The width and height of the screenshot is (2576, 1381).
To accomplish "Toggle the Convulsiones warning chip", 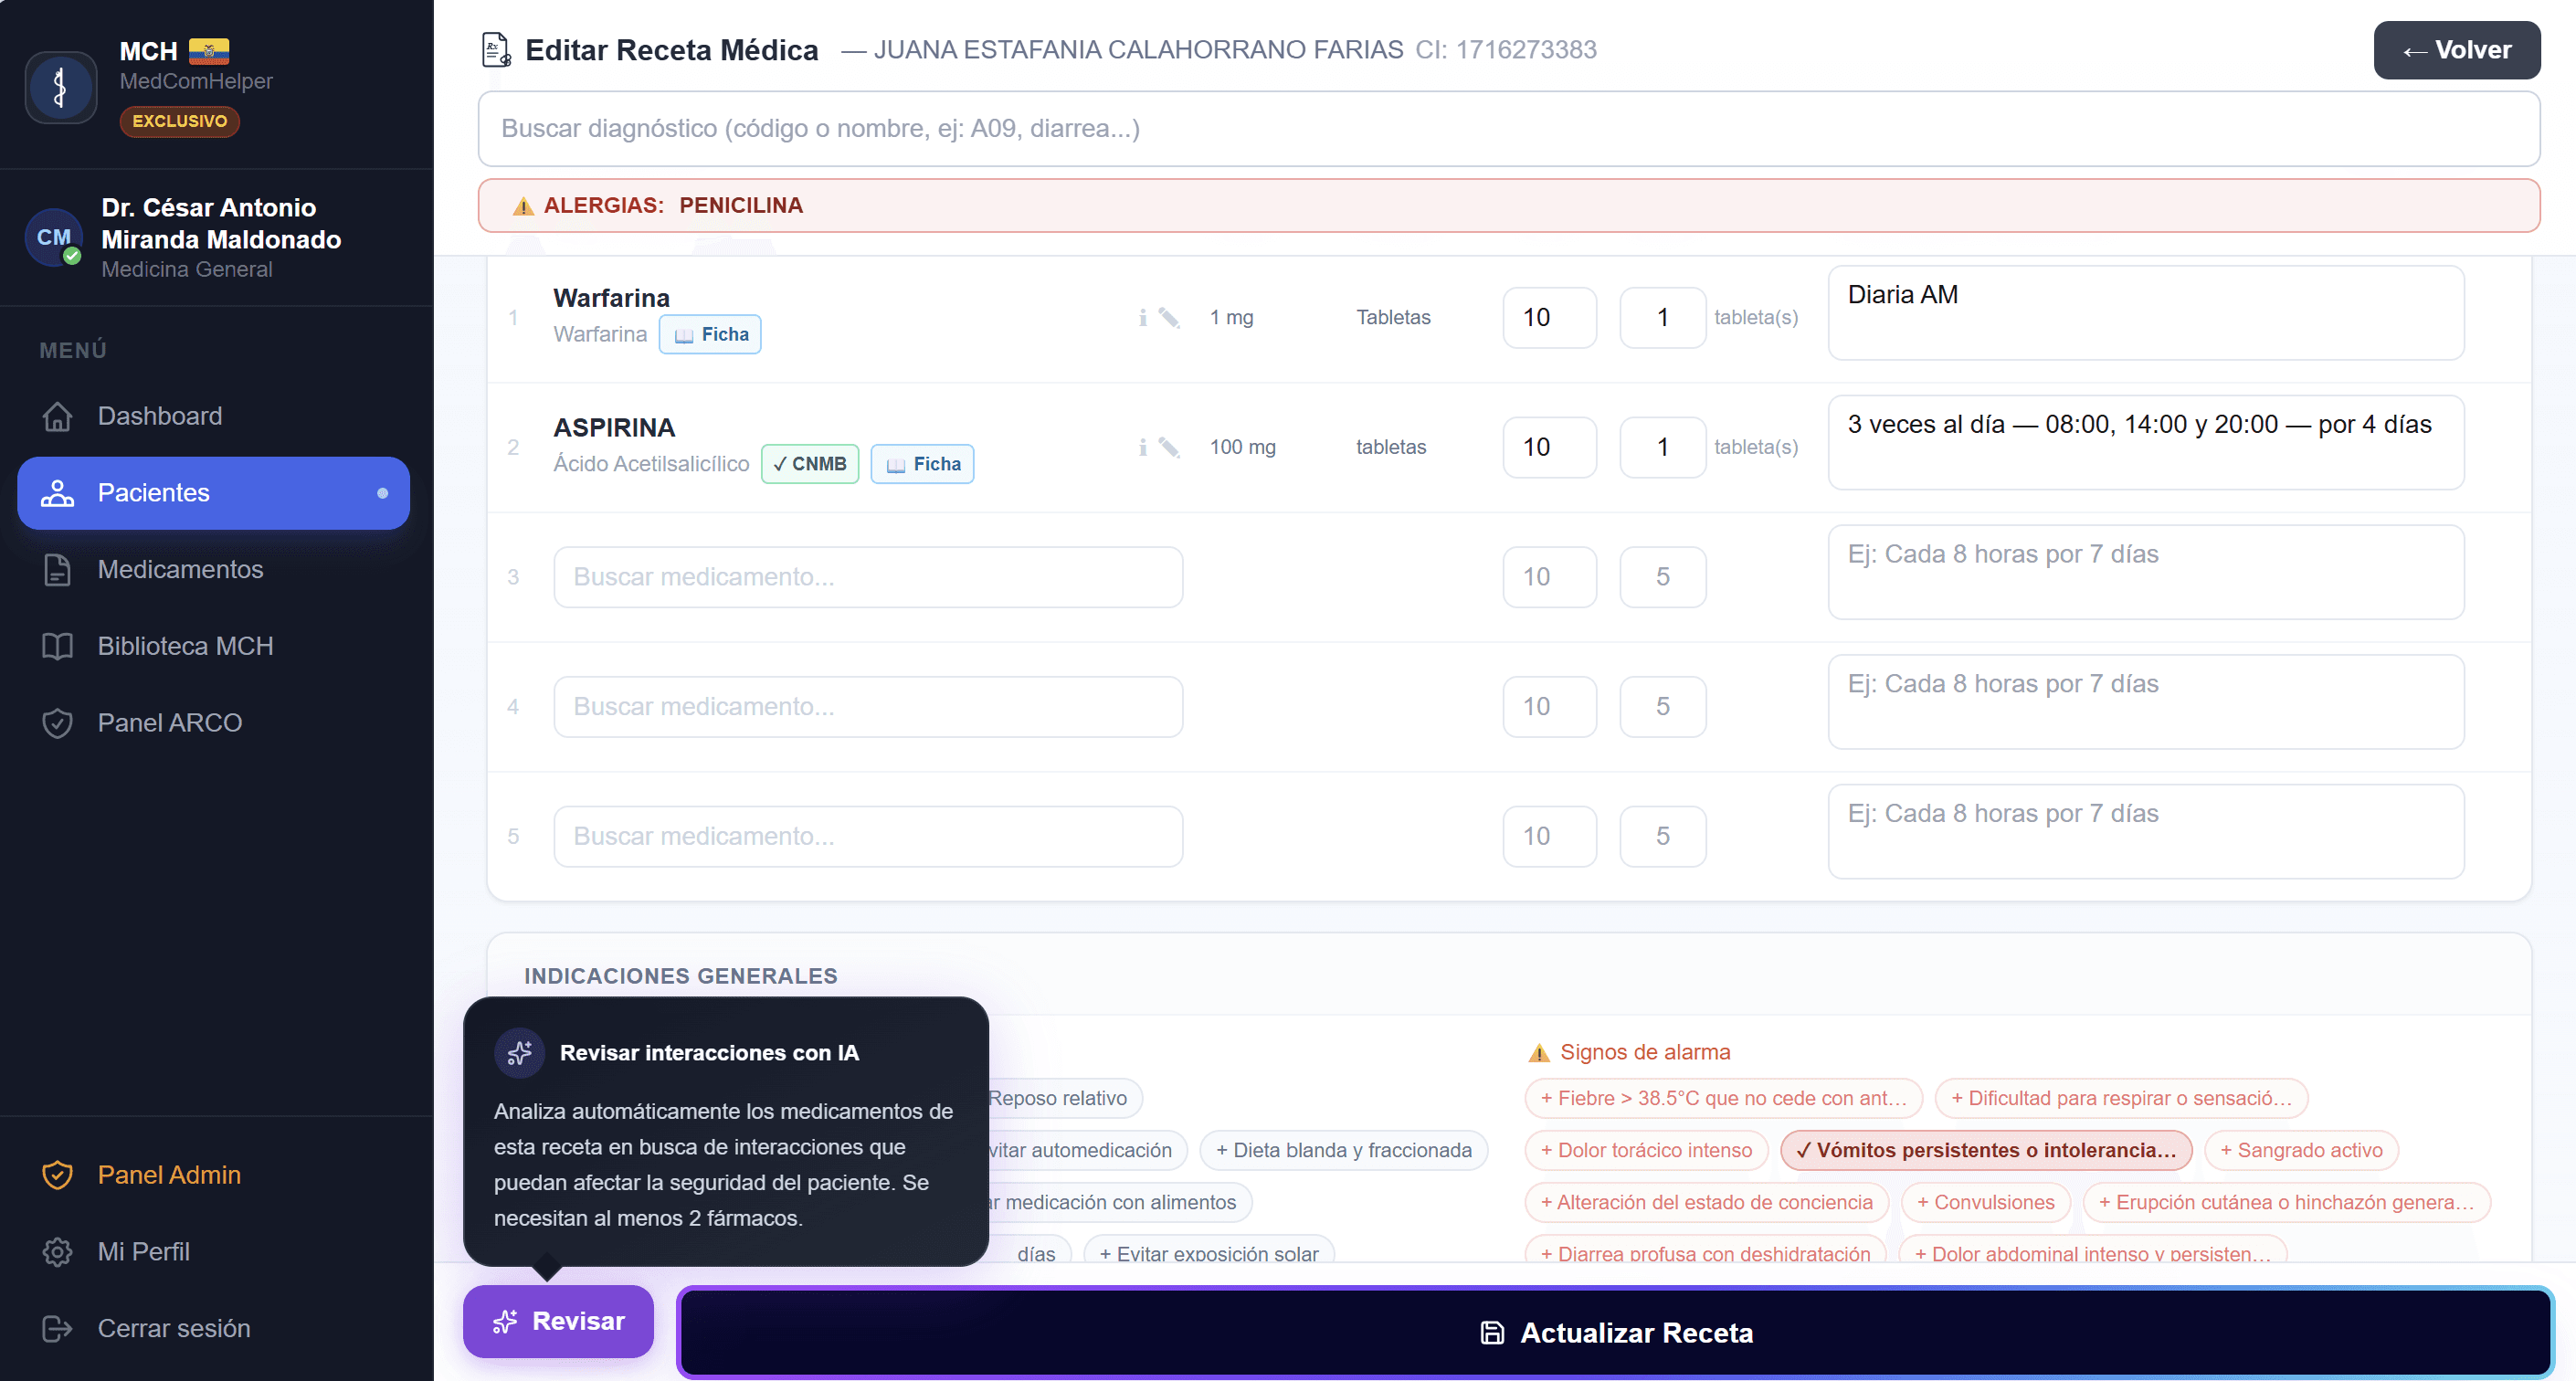I will (x=1985, y=1202).
